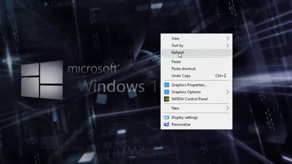
Task: Open the Sort by submenu entry
Action: coord(197,46)
